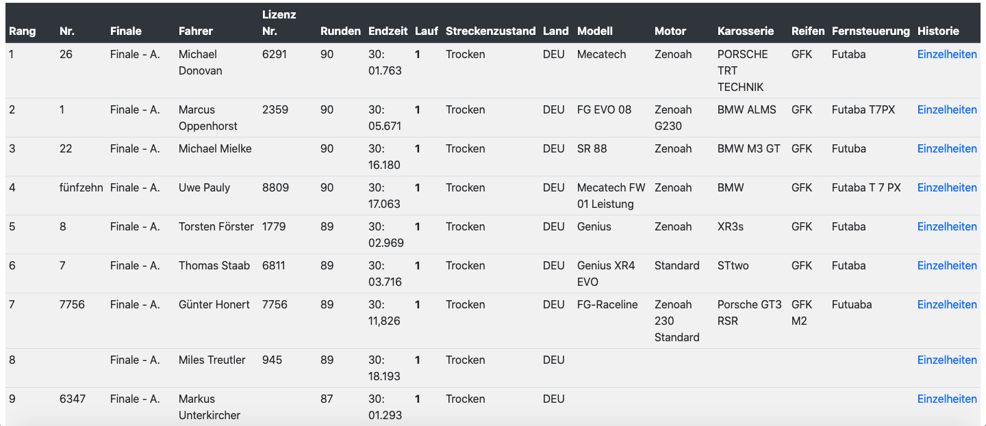Click the PORSCHE TRT TECHNIK body cell

tap(742, 71)
